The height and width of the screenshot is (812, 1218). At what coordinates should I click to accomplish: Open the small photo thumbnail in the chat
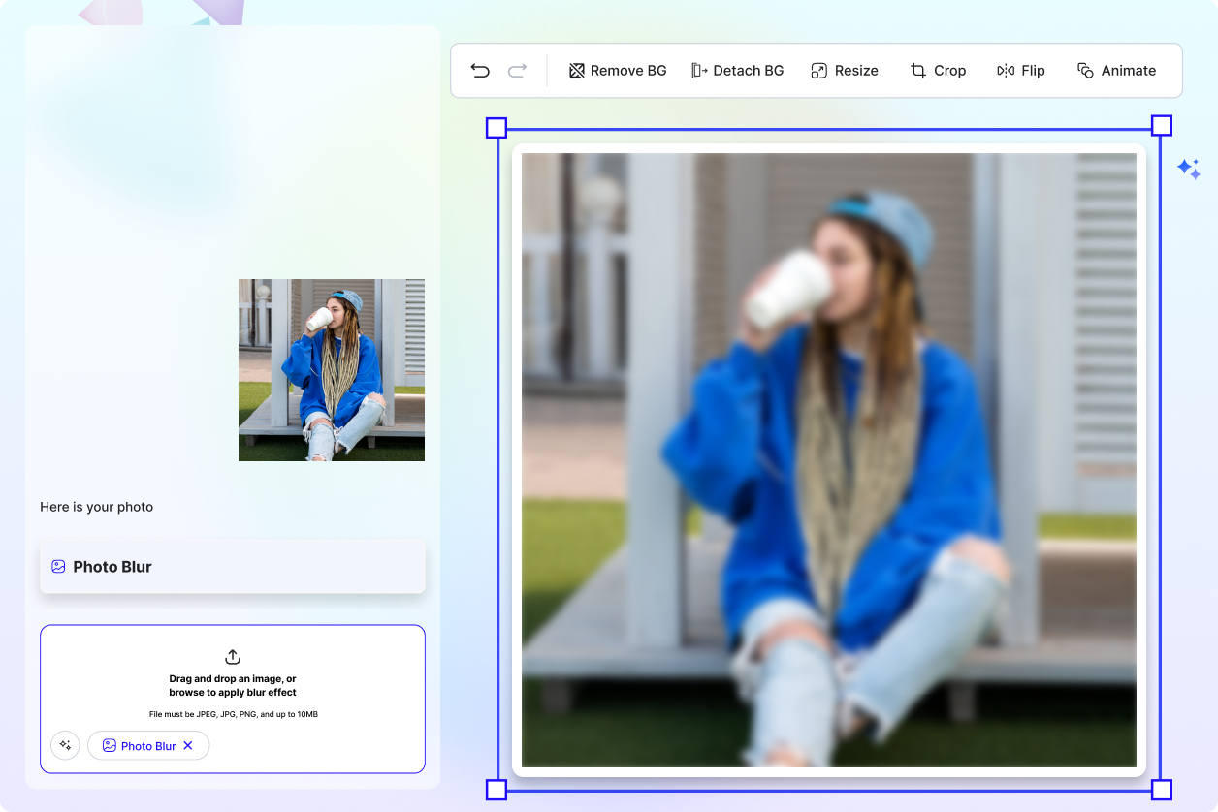(331, 369)
